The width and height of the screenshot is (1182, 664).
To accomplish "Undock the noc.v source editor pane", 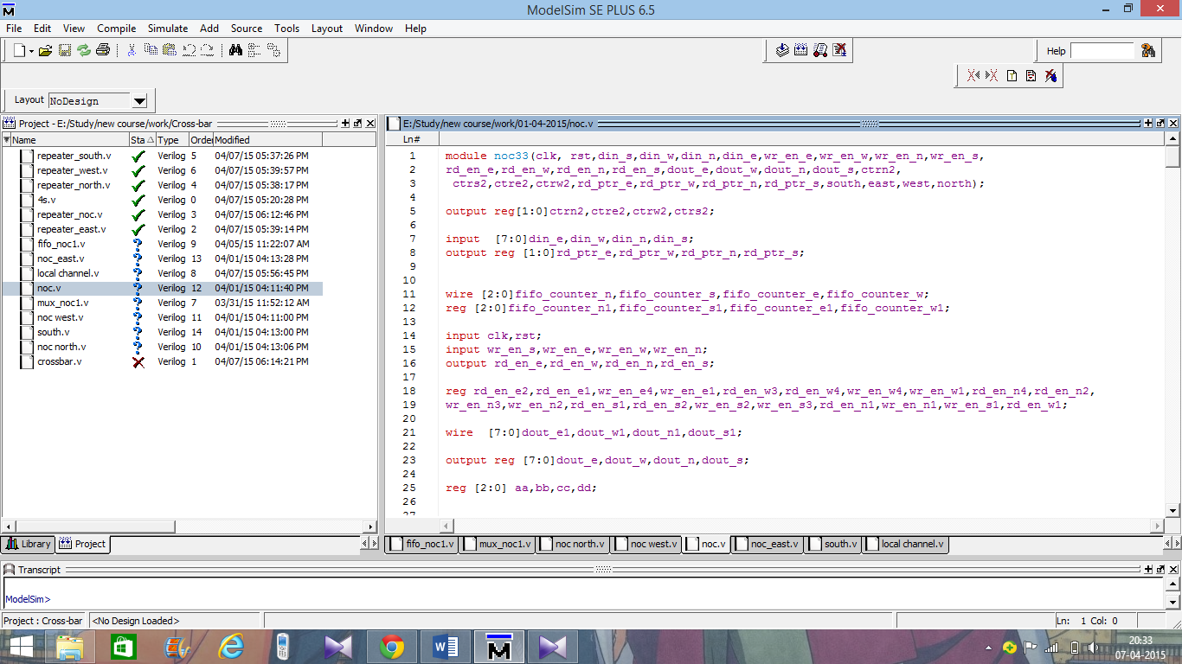I will [1161, 124].
